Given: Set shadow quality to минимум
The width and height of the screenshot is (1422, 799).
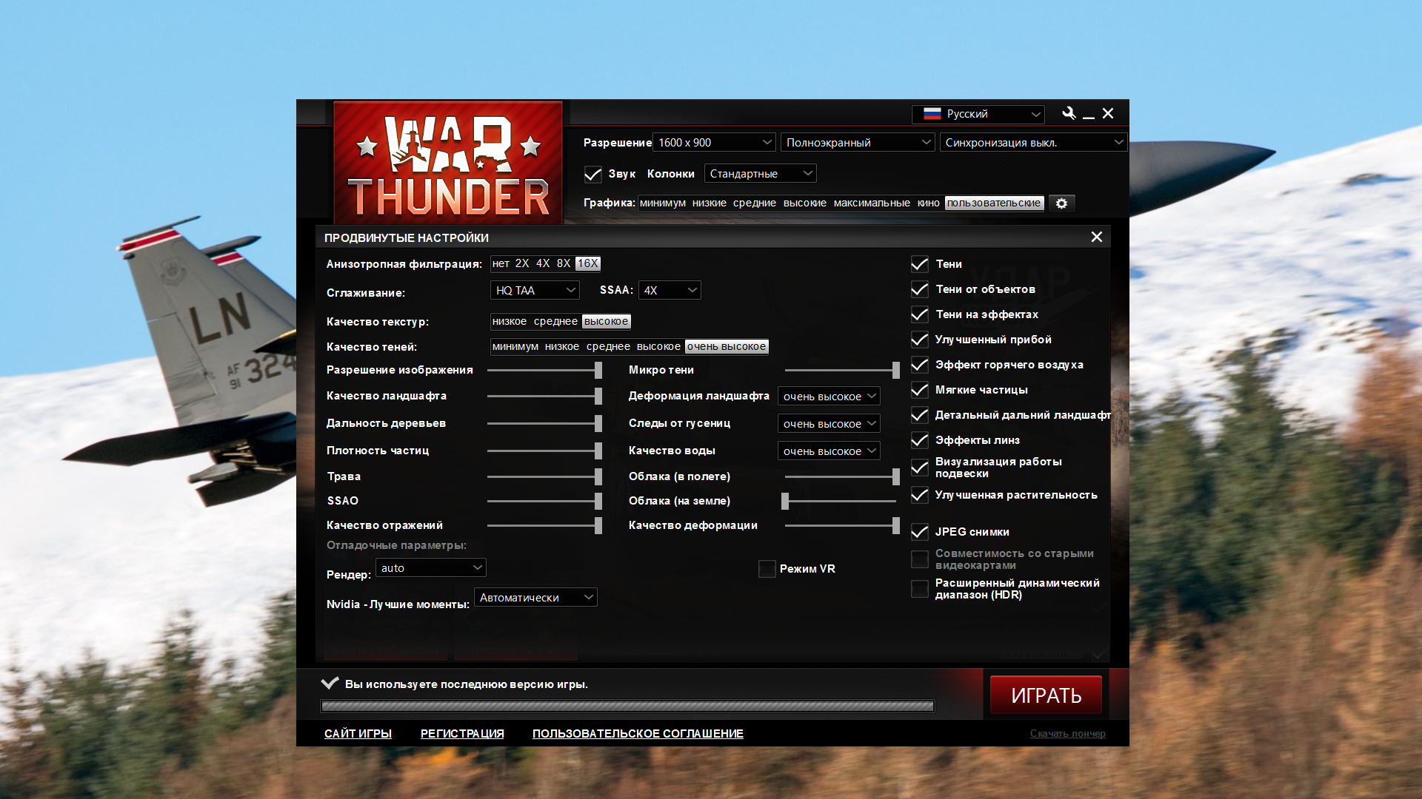Looking at the screenshot, I should [x=515, y=346].
